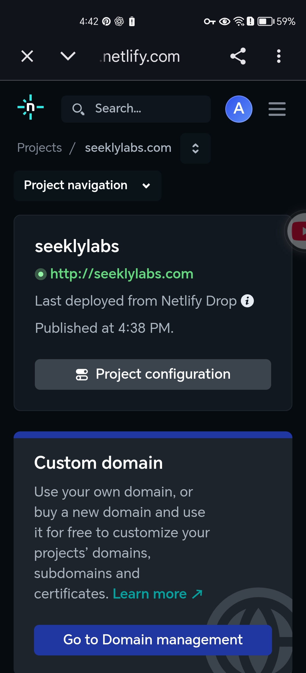Viewport: 306px width, 673px height.
Task: Tap the floating YouTube bubble
Action: coord(297,231)
